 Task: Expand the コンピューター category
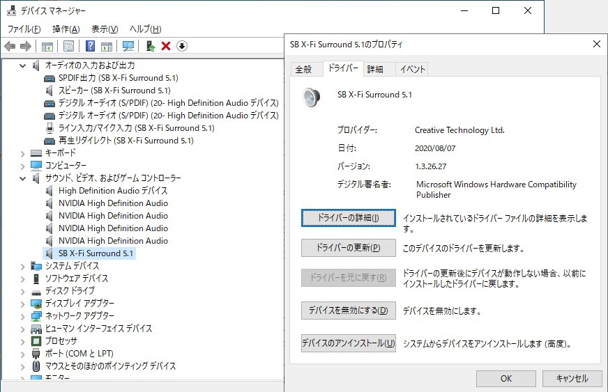click(23, 166)
